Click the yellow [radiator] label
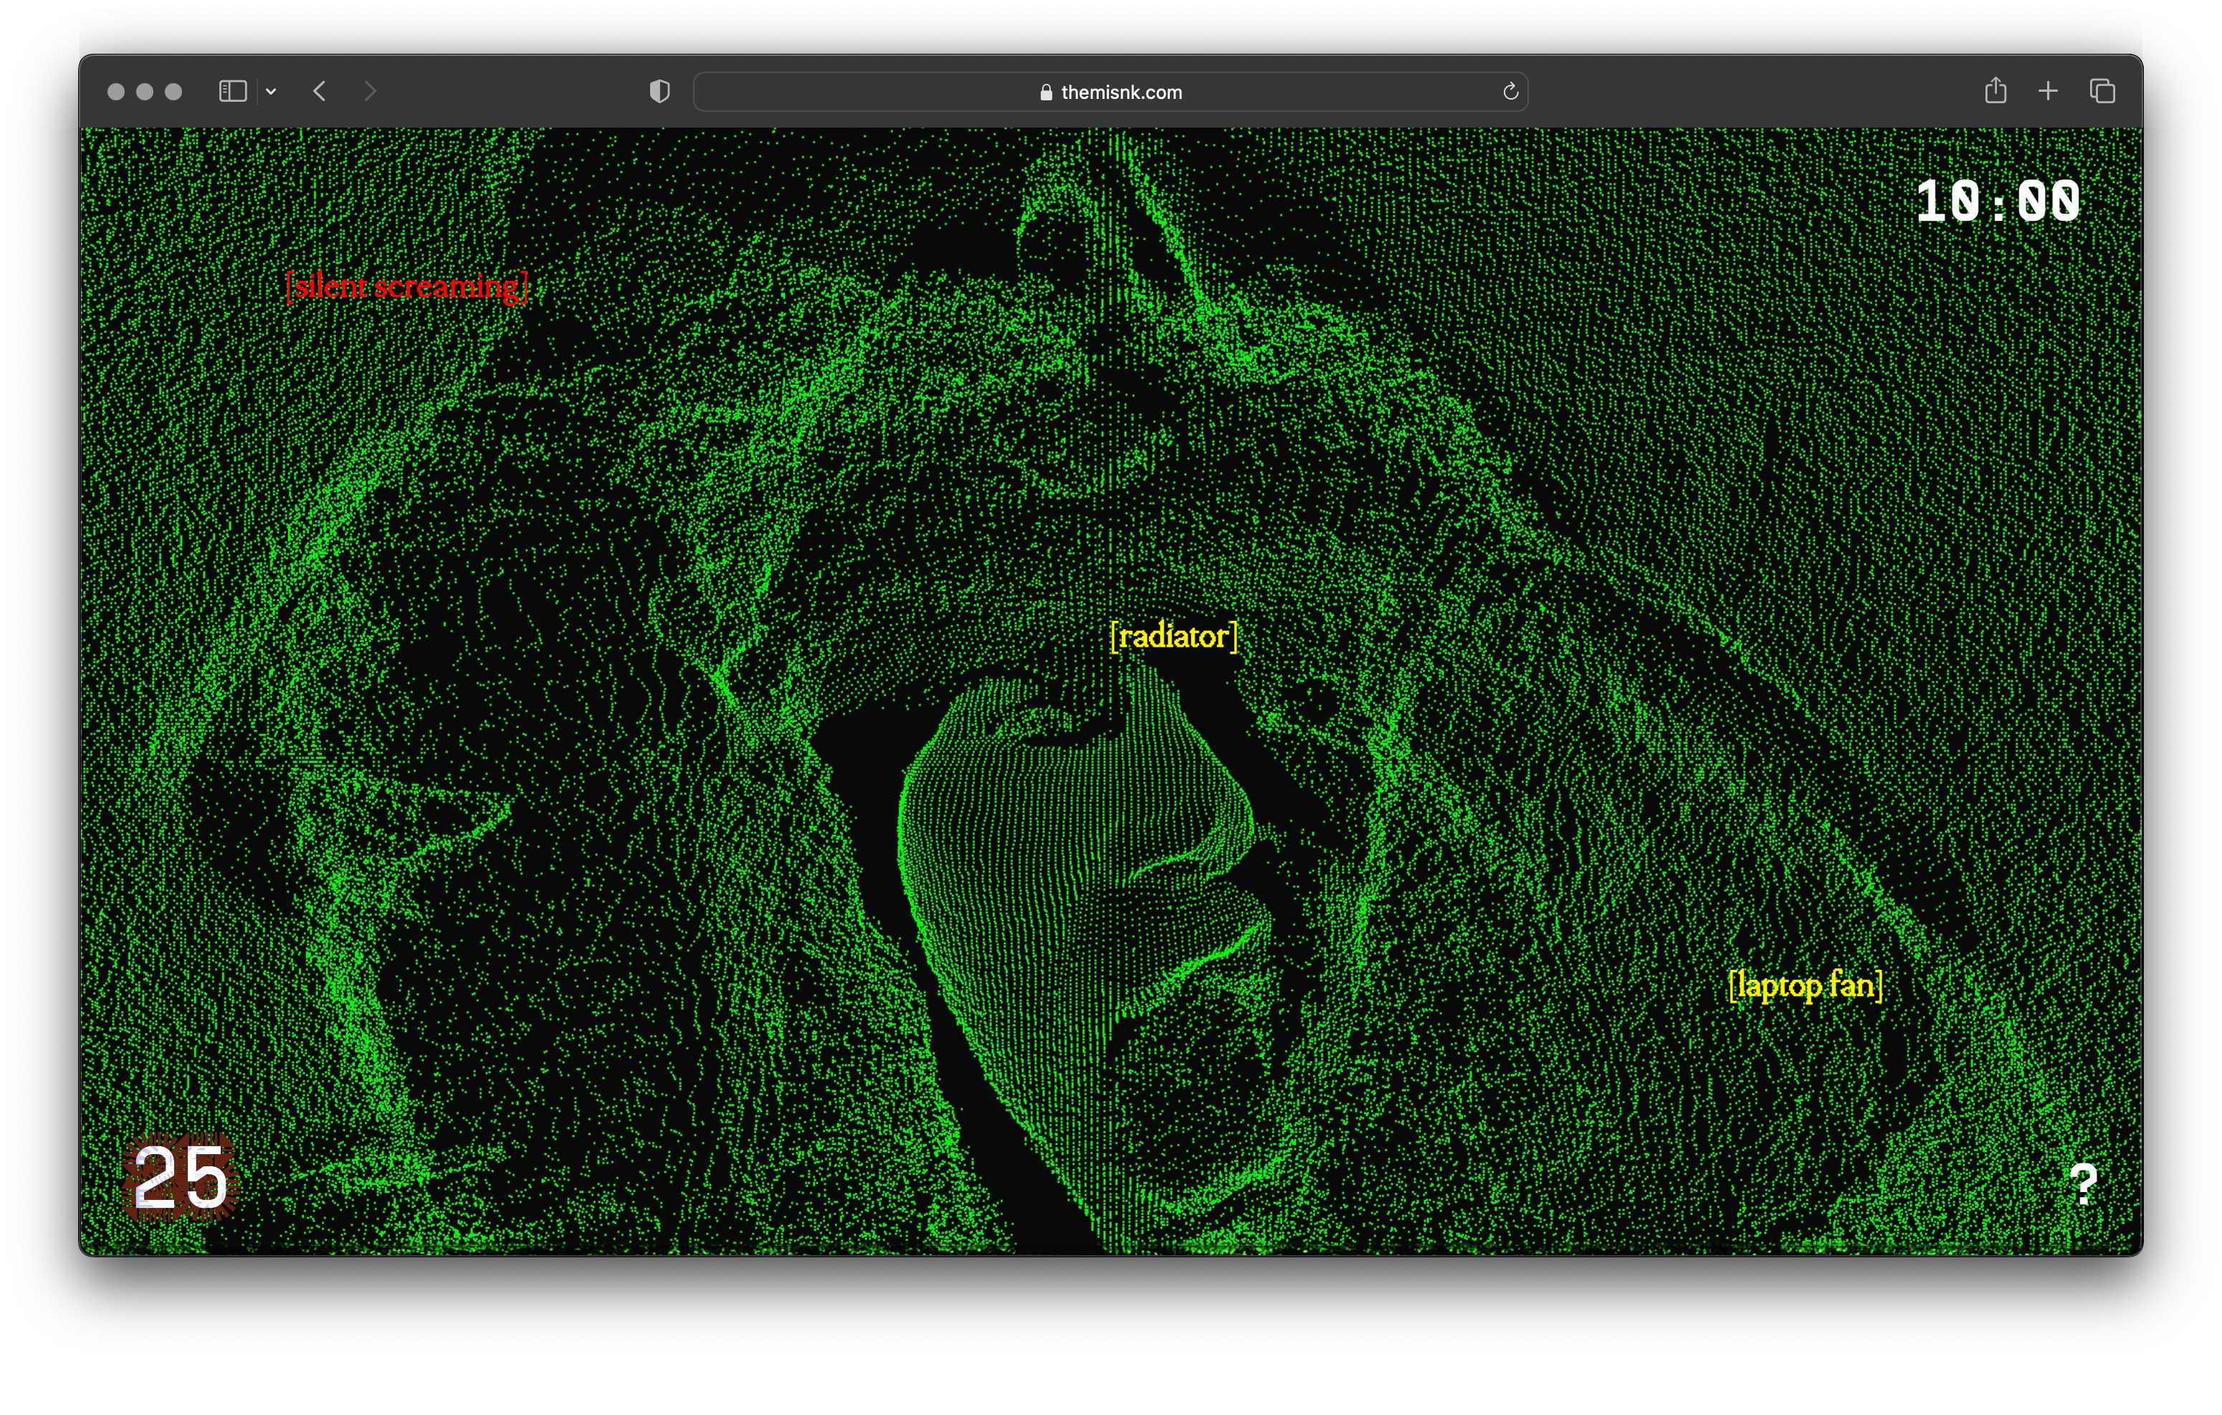Viewport: 2222px width, 1415px height. pos(1174,637)
